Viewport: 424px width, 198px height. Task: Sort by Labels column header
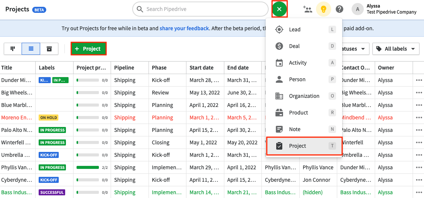point(54,68)
